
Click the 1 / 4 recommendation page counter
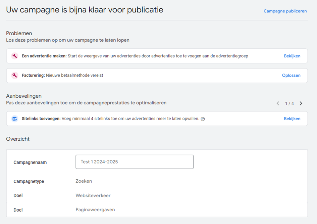coord(289,103)
